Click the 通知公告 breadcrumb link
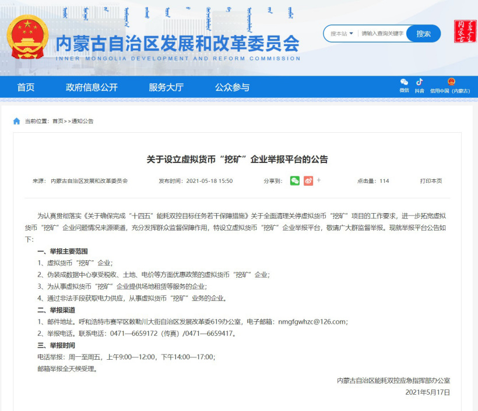The image size is (478, 411). pyautogui.click(x=82, y=121)
